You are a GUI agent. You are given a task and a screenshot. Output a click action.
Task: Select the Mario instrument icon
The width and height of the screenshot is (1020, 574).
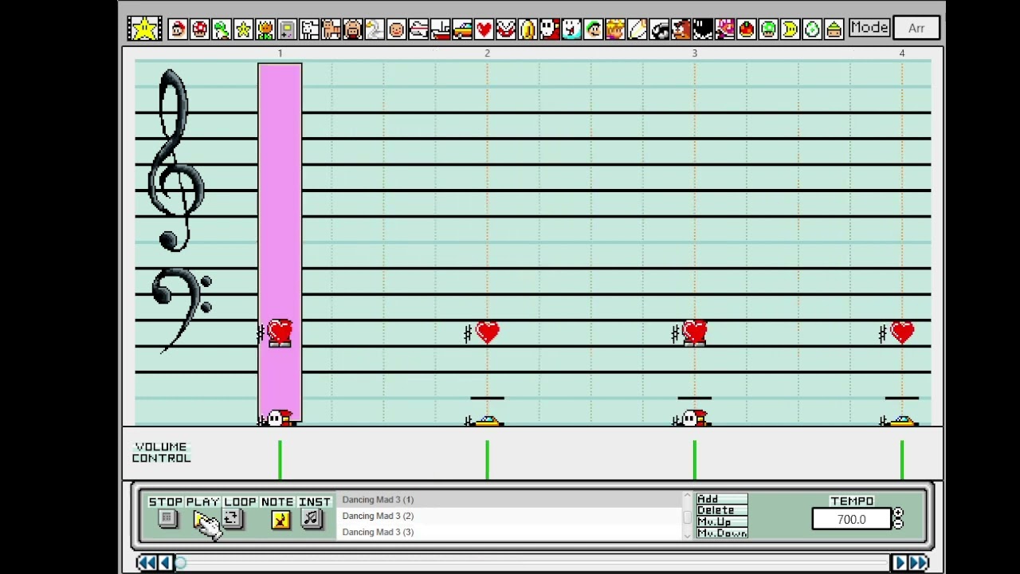(x=178, y=29)
